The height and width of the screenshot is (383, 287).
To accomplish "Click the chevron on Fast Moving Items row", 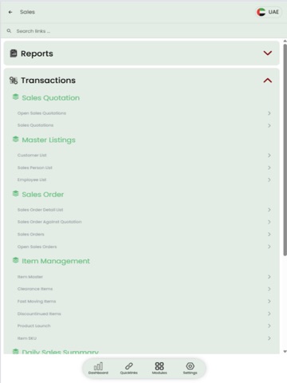I will 269,302.
